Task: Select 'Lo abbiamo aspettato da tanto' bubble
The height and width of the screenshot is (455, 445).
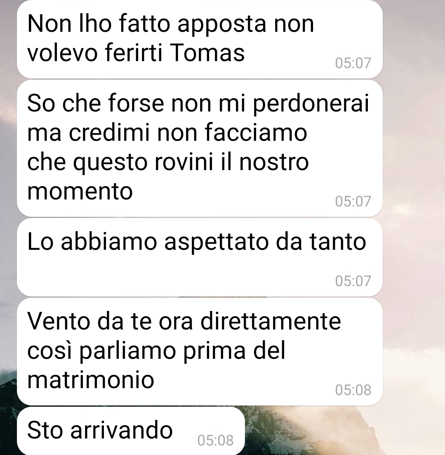Action: pos(200,257)
